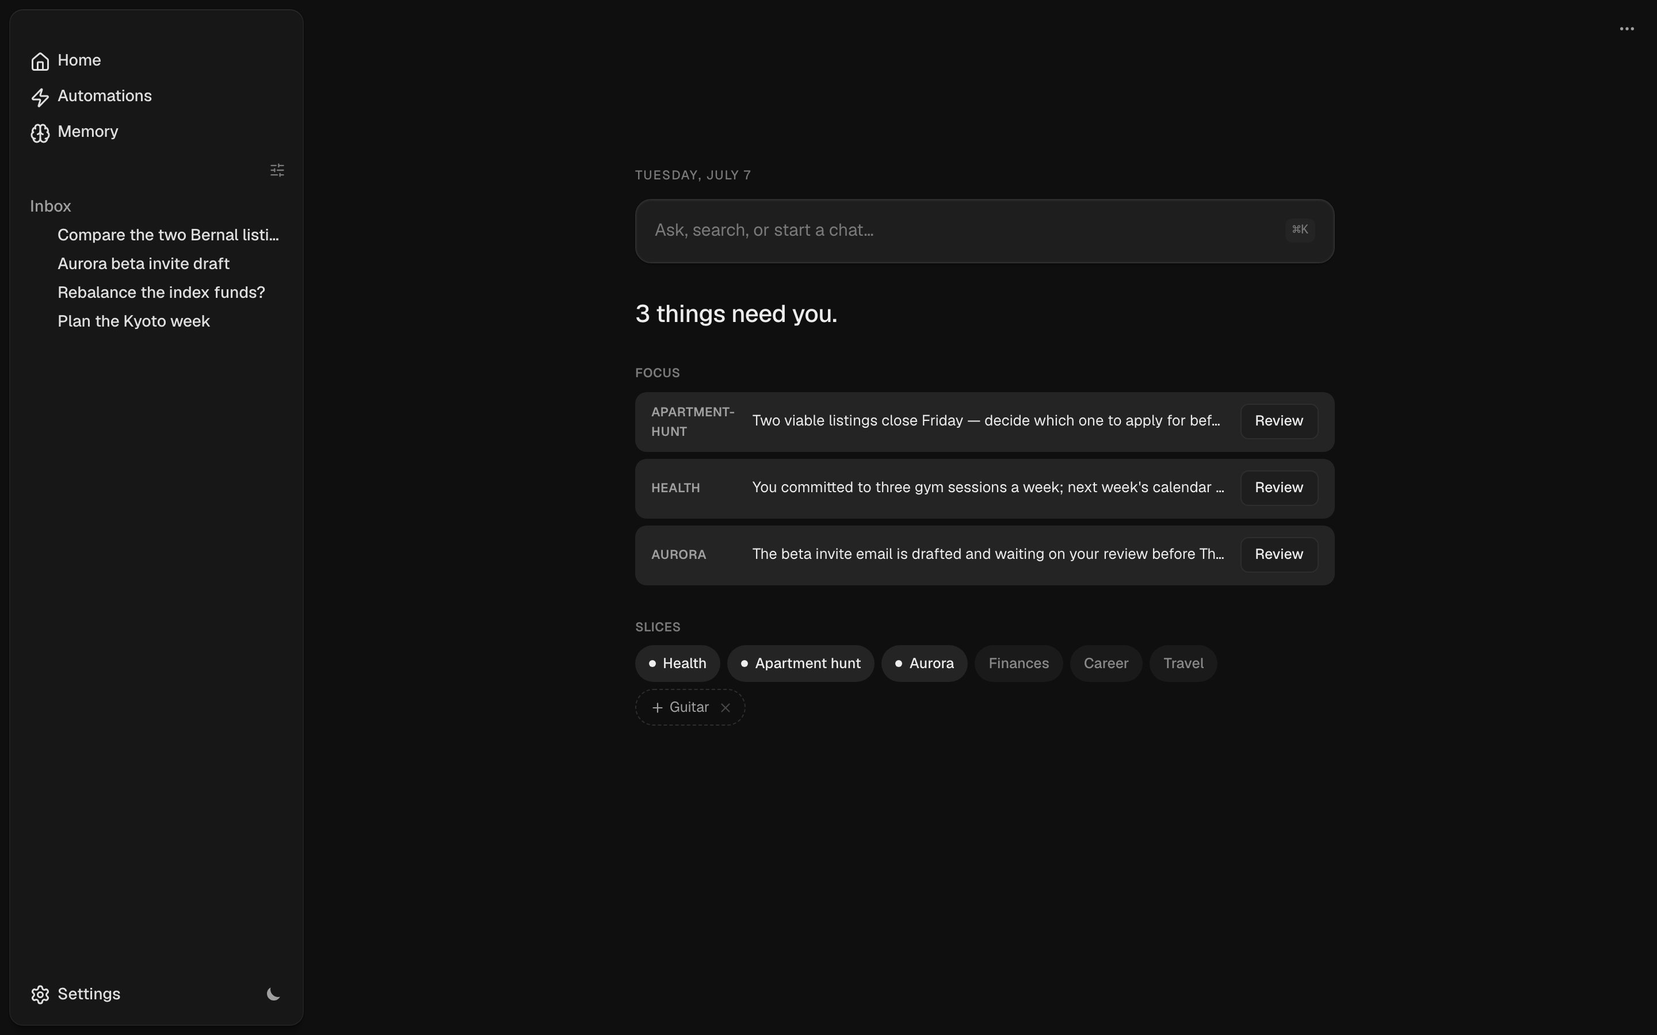The width and height of the screenshot is (1657, 1035).
Task: Open 'Plan the Kyoto week' chat
Action: tap(133, 321)
